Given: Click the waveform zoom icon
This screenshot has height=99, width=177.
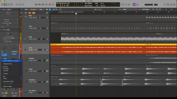Looking at the screenshot, I should pos(153,9).
